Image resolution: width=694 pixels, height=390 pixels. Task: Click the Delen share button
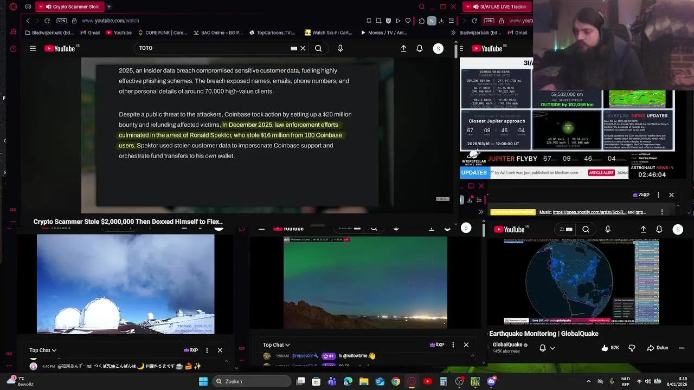click(x=657, y=348)
